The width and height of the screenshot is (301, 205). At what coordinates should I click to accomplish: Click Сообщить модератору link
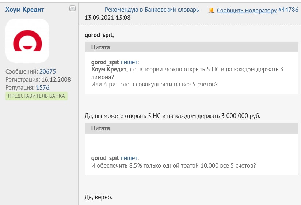(247, 10)
